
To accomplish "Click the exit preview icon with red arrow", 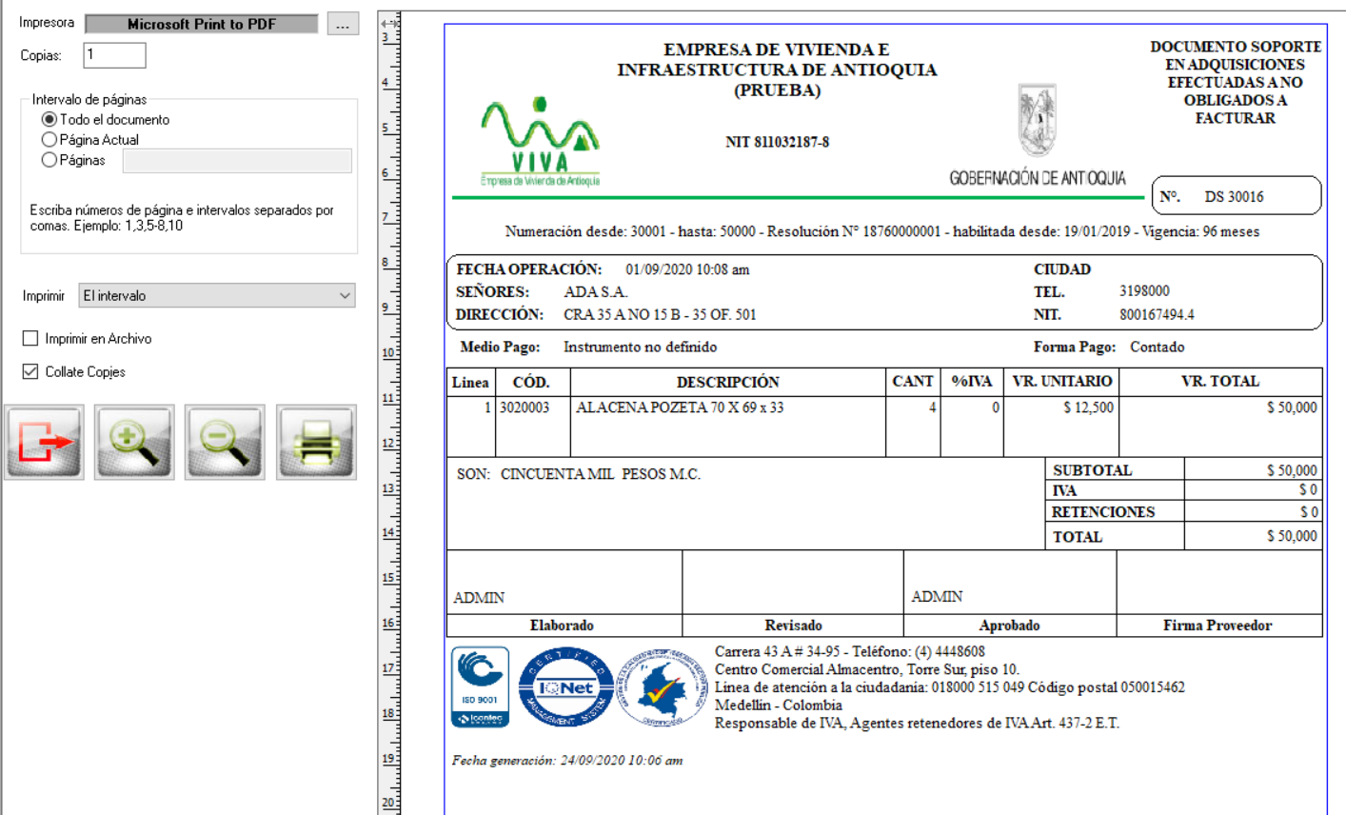I will click(x=44, y=442).
